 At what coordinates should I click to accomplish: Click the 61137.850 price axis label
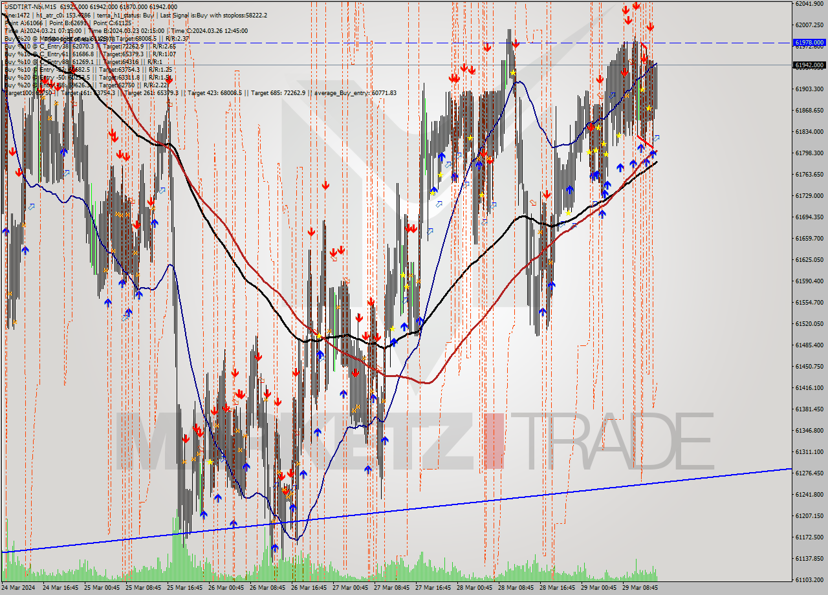809,558
